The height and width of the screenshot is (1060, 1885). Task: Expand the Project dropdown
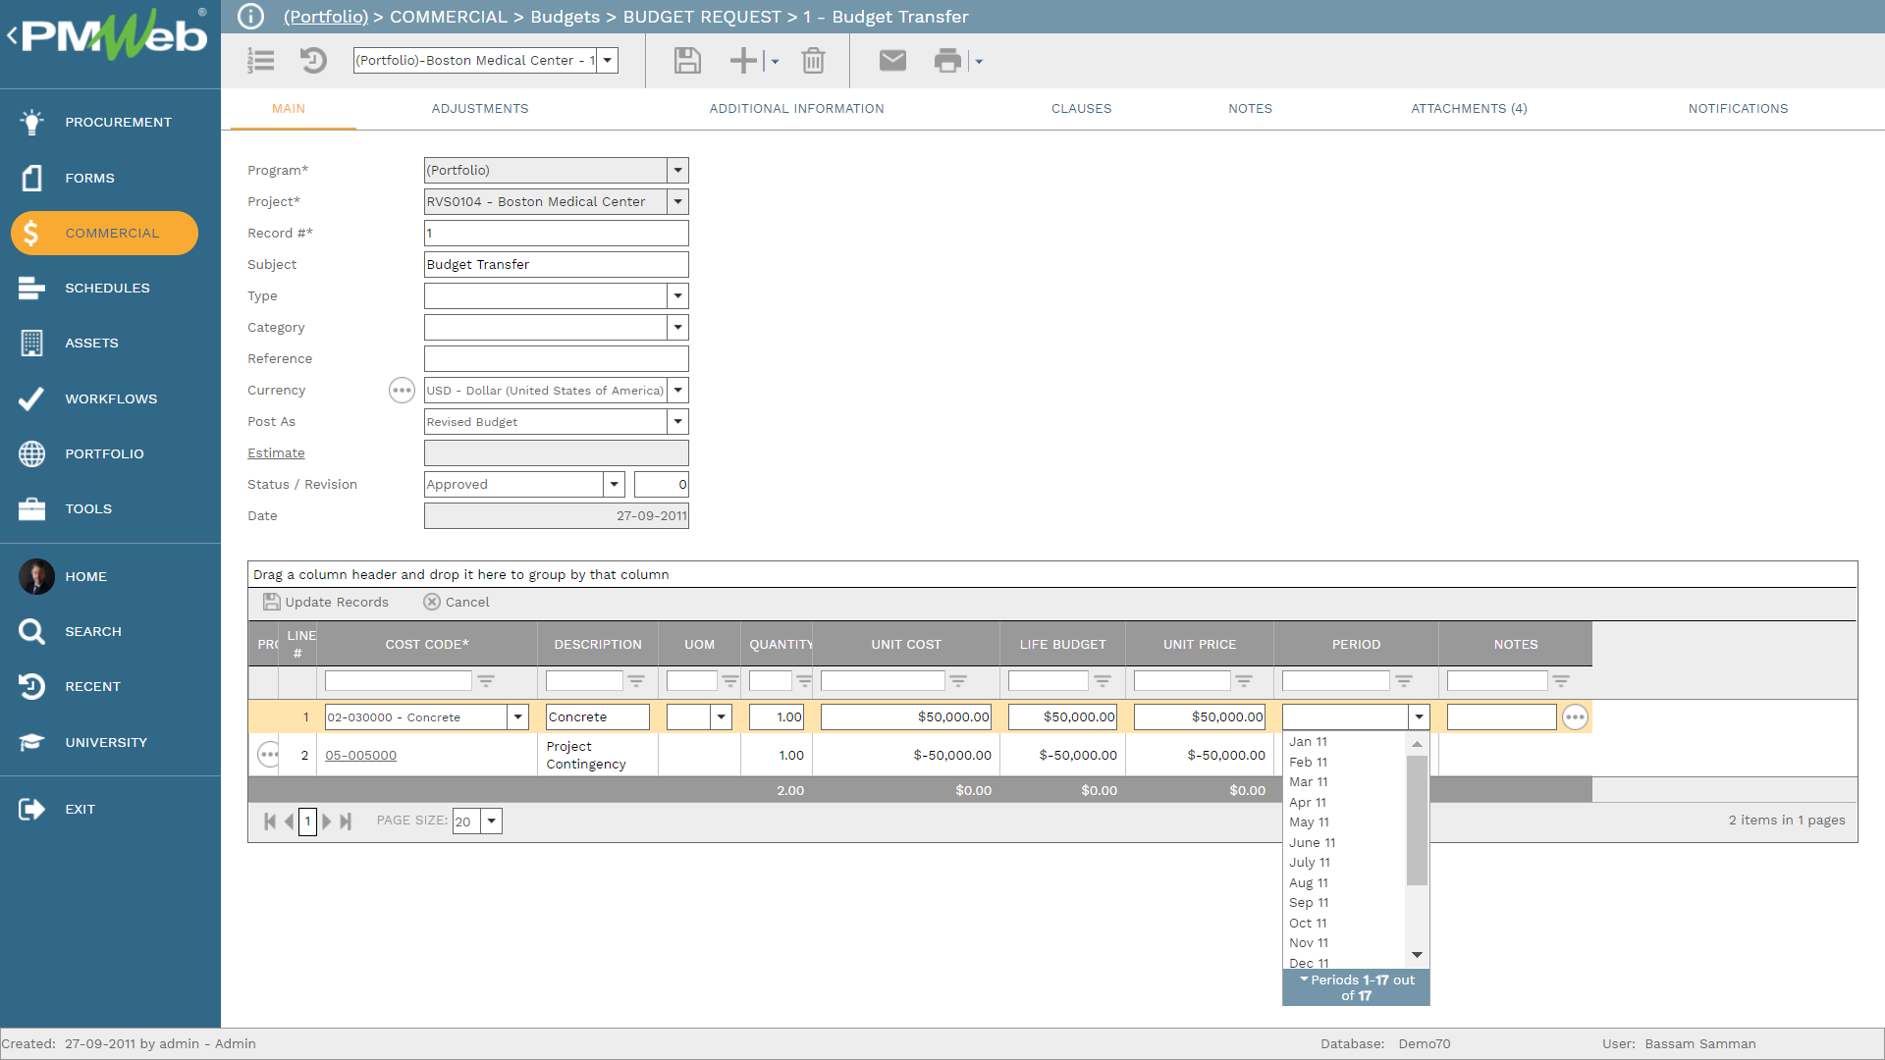(677, 201)
